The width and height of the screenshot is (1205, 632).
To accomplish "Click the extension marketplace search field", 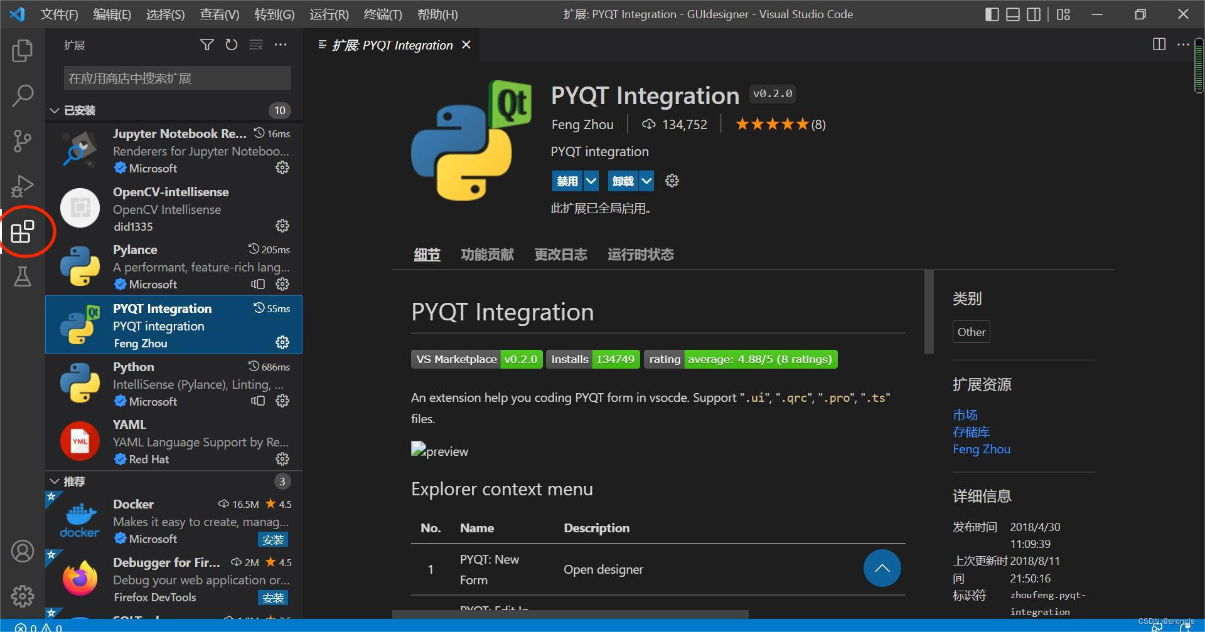I will (176, 78).
